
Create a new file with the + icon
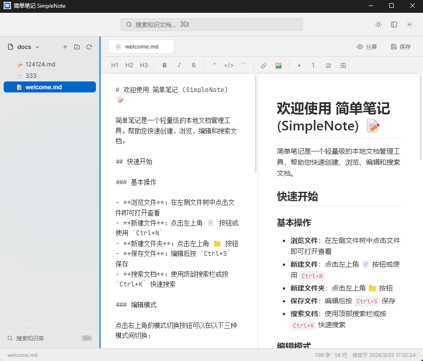[x=65, y=47]
